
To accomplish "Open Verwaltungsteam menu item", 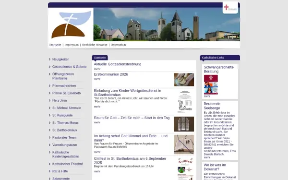I will (x=65, y=145).
